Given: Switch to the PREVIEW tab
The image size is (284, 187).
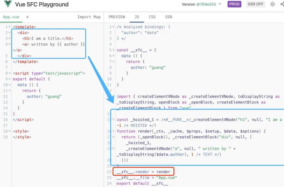Looking at the screenshot, I should 117,17.
